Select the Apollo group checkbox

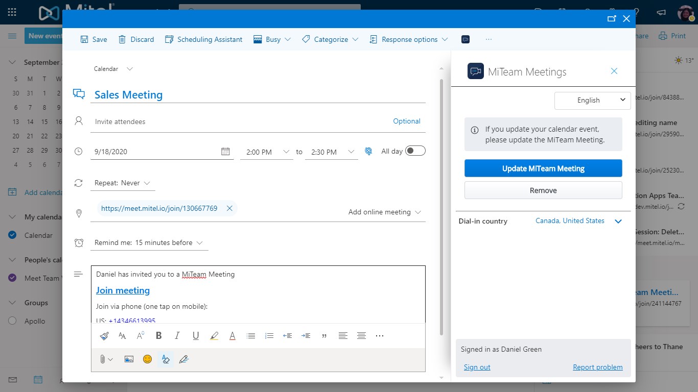13,321
